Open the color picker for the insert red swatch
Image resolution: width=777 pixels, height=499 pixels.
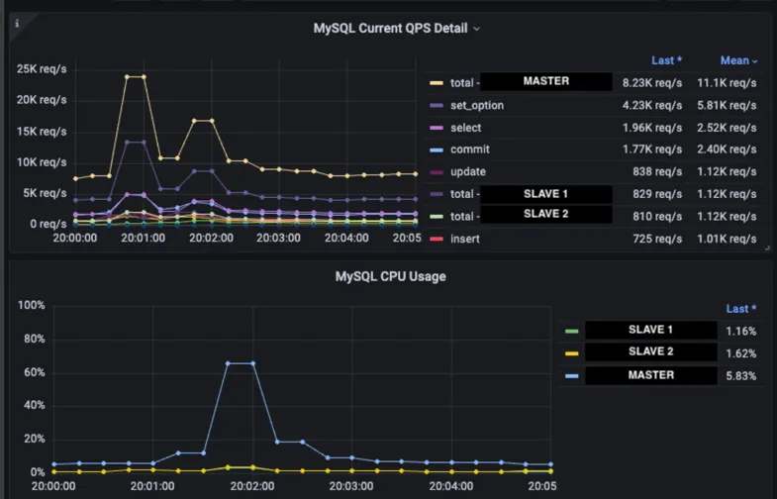(x=437, y=239)
